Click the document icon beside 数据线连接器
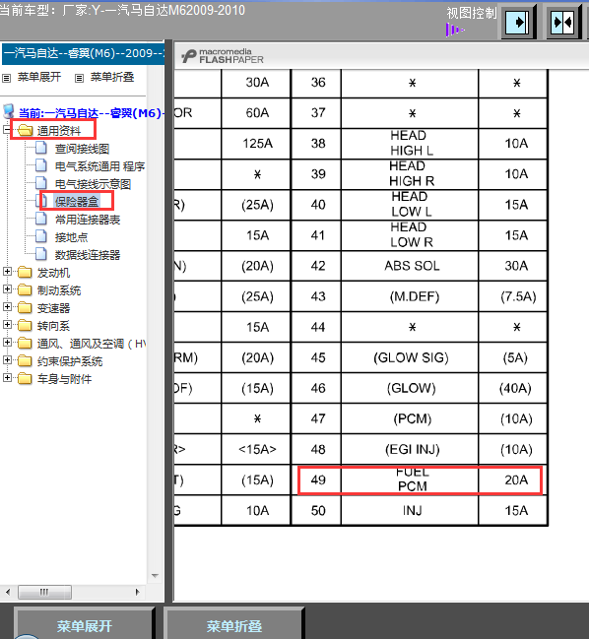 [x=40, y=254]
